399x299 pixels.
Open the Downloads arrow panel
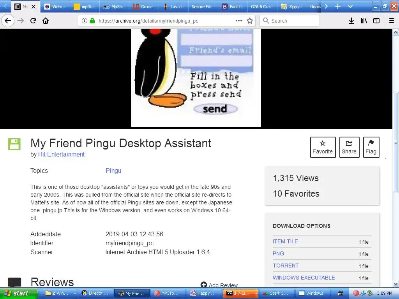pyautogui.click(x=351, y=21)
